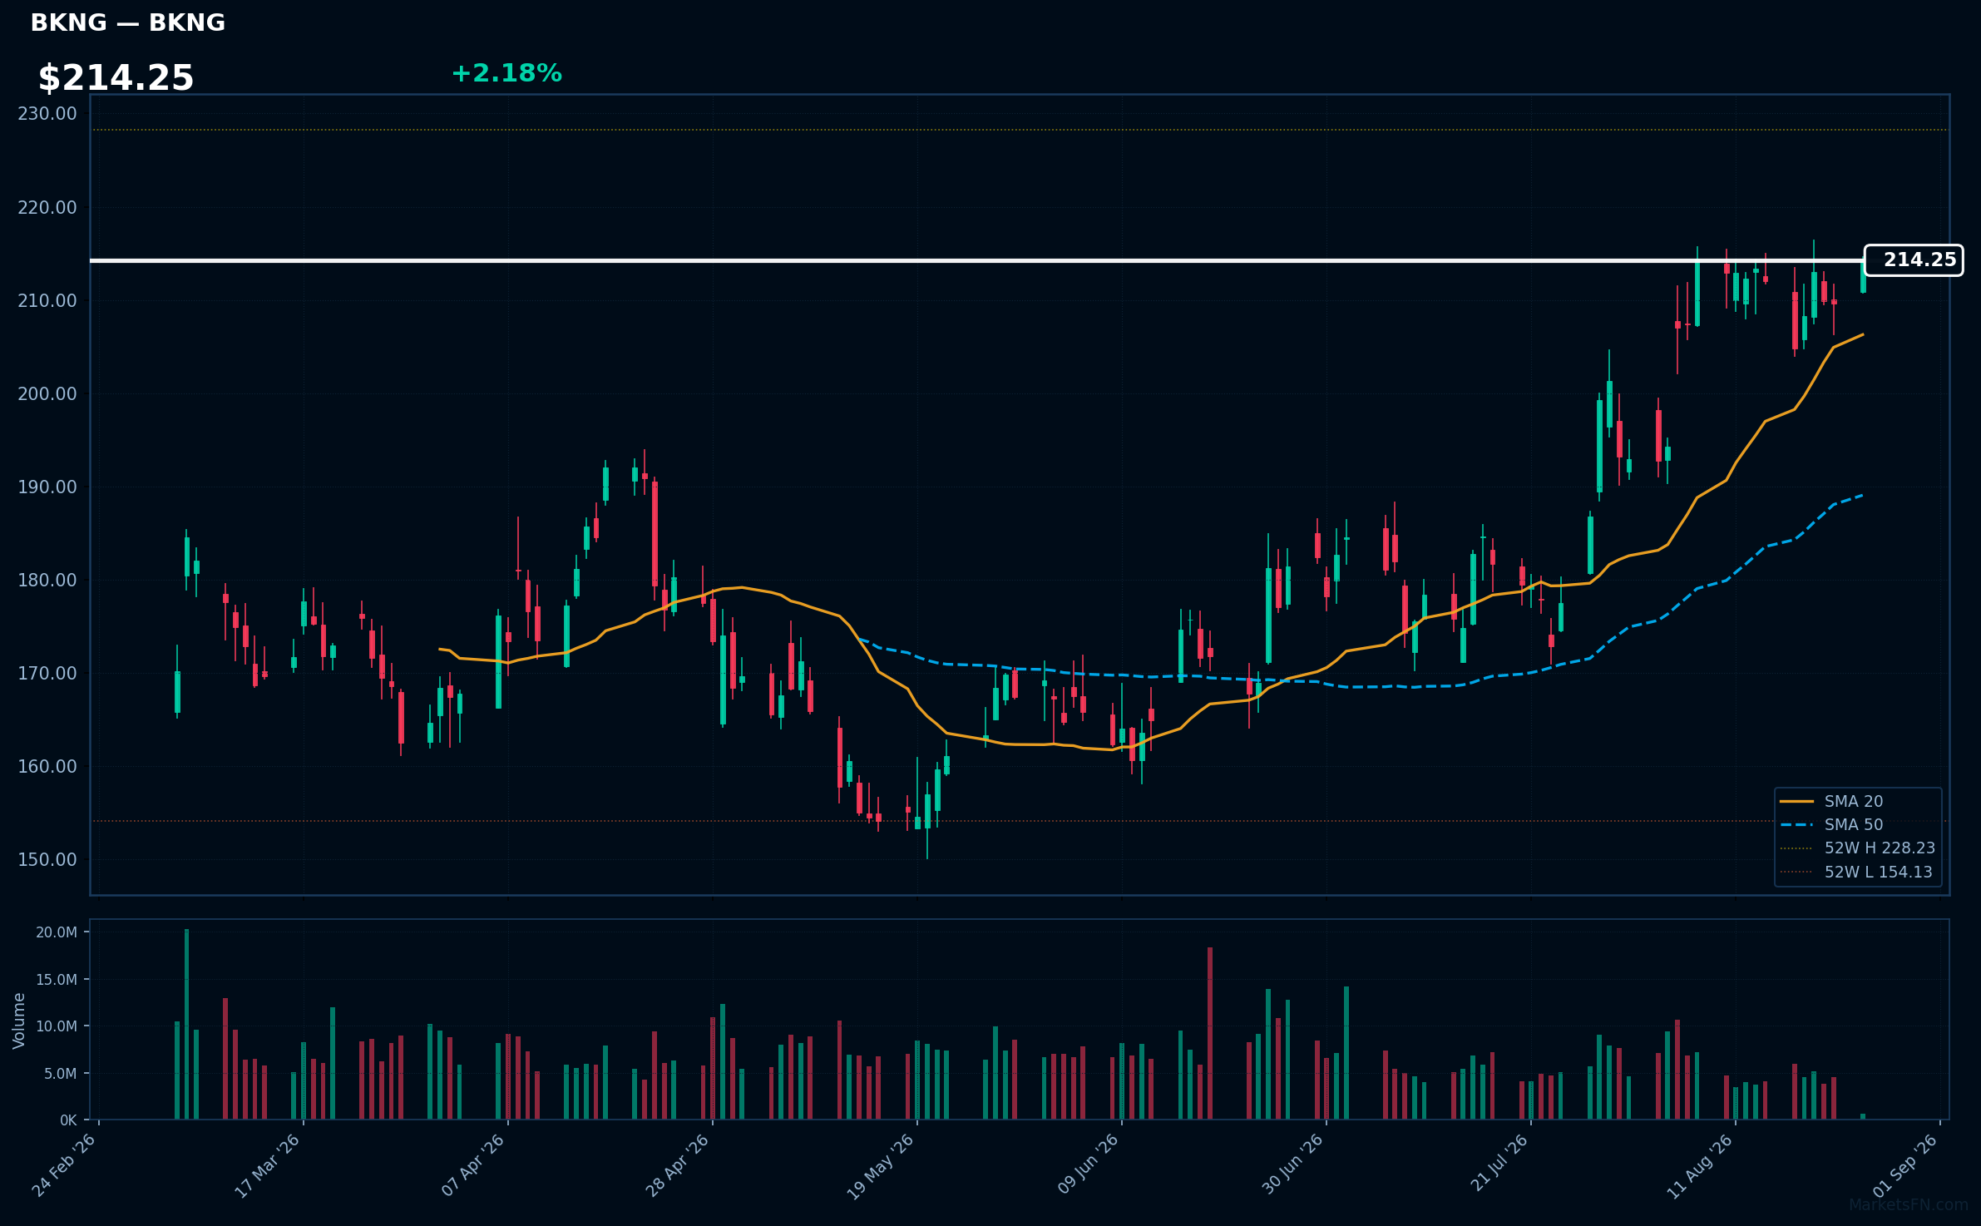Click the 160.00 y-axis label
Image resolution: width=1981 pixels, height=1226 pixels.
point(47,766)
